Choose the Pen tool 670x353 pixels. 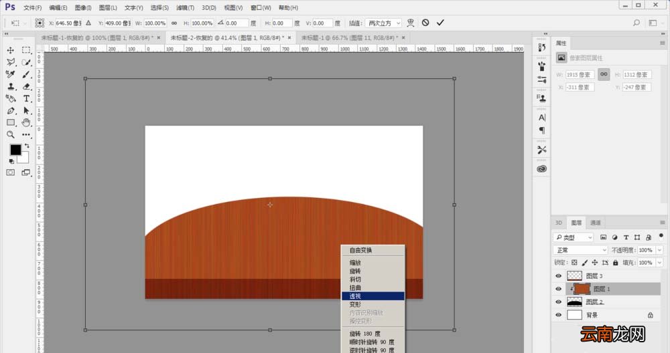tap(11, 111)
